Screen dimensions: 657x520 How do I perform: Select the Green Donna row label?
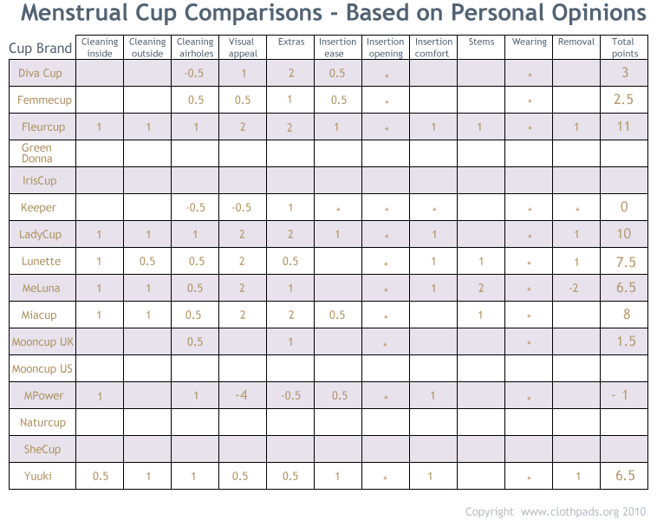tap(37, 153)
